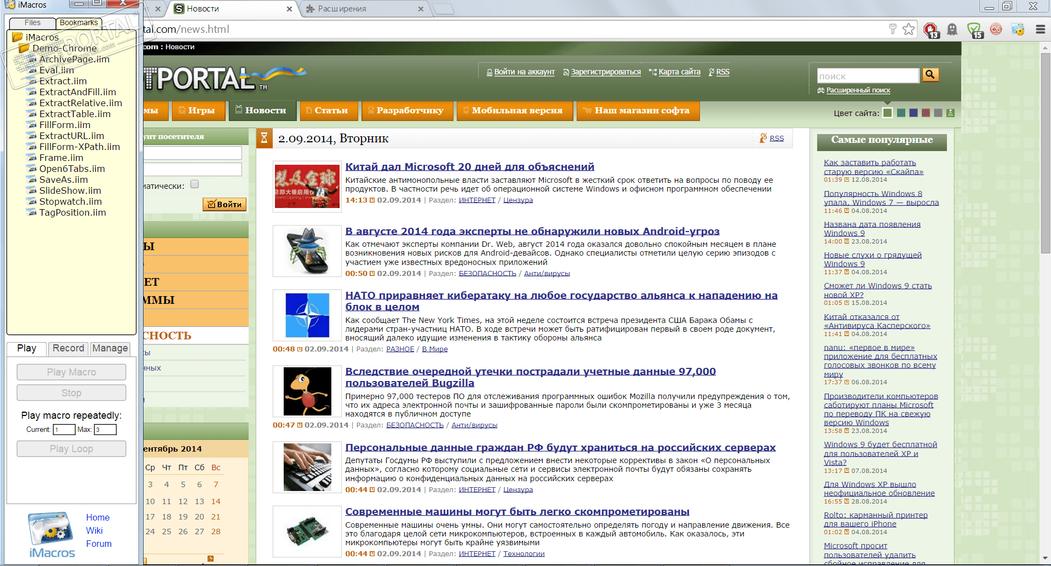
Task: Select the gray site color swatch
Action: point(938,113)
